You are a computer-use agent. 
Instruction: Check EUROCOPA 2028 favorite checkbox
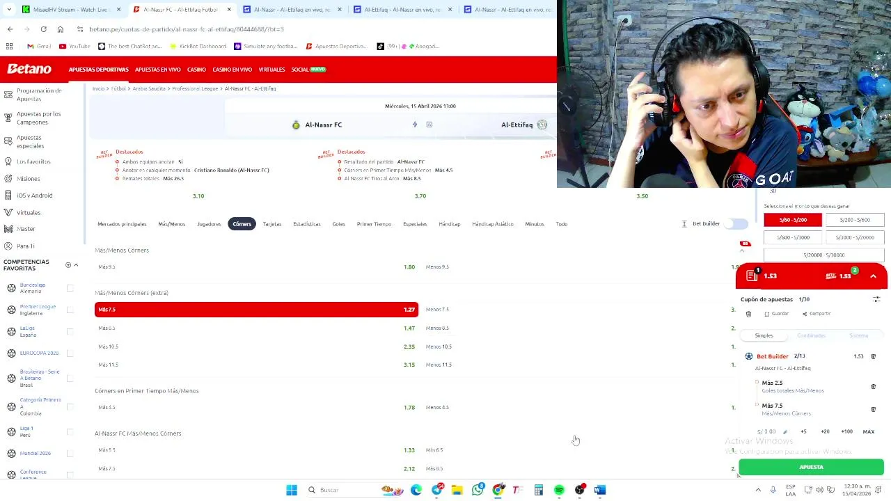(x=70, y=353)
